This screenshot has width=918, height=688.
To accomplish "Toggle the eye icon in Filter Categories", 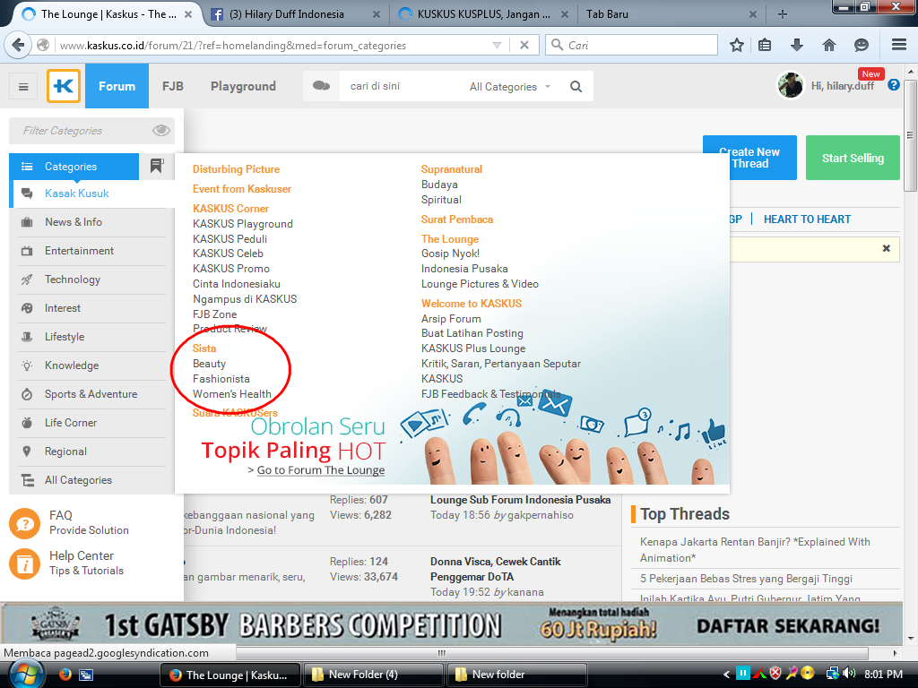I will pyautogui.click(x=161, y=130).
